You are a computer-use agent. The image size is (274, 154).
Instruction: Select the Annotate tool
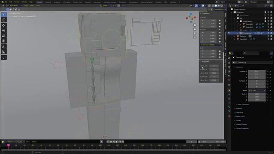pyautogui.click(x=4, y=47)
